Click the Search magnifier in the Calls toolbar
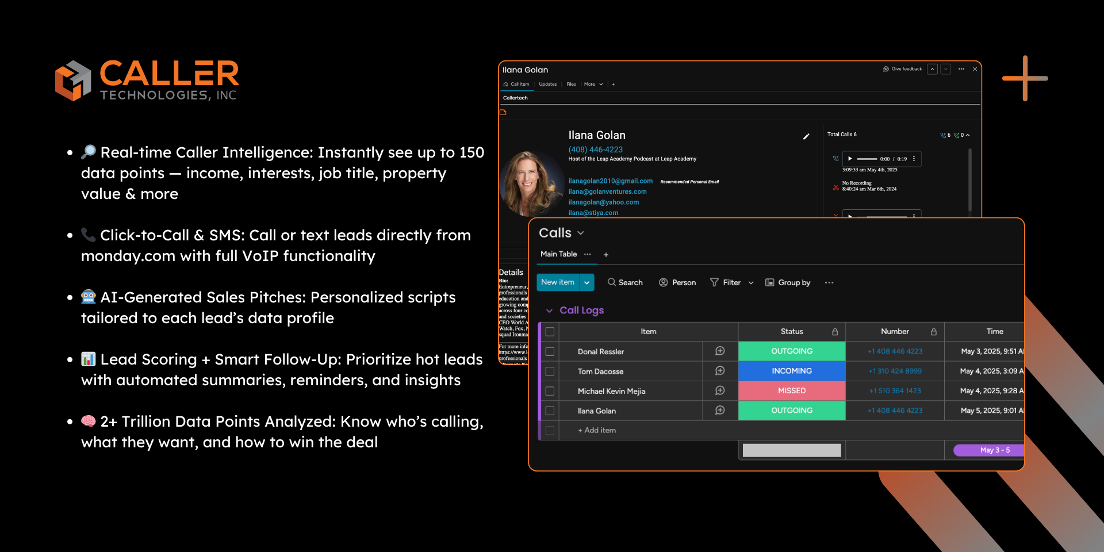 pos(612,282)
